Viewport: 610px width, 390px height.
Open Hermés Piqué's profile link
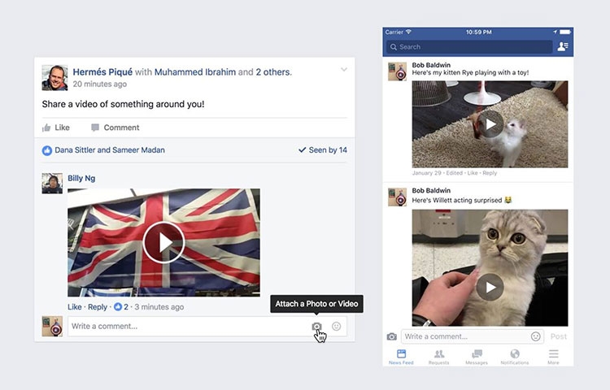pos(102,72)
